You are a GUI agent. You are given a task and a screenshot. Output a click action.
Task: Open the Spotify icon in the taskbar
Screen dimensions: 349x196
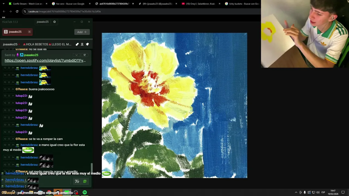point(85,192)
